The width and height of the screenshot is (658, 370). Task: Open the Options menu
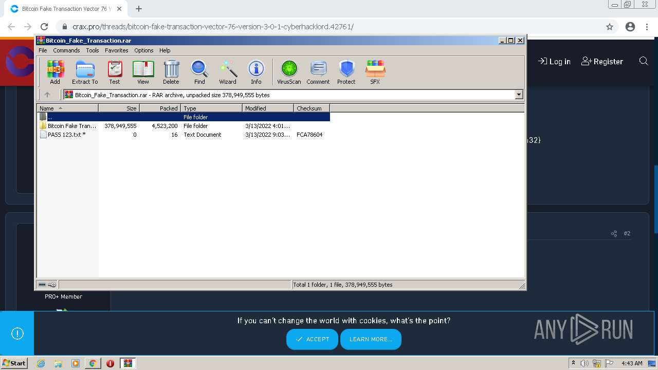[144, 50]
